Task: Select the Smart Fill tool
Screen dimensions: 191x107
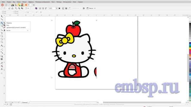Action: pos(2,69)
